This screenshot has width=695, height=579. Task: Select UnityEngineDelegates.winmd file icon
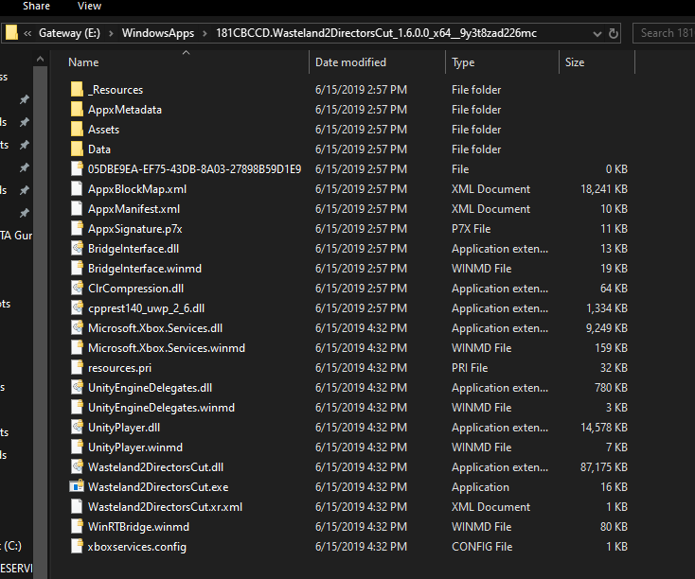pos(77,408)
